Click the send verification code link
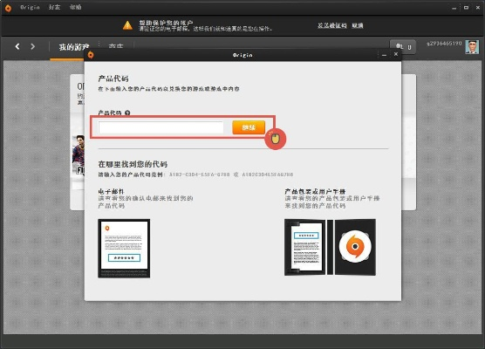Image resolution: width=485 pixels, height=349 pixels. pos(331,25)
